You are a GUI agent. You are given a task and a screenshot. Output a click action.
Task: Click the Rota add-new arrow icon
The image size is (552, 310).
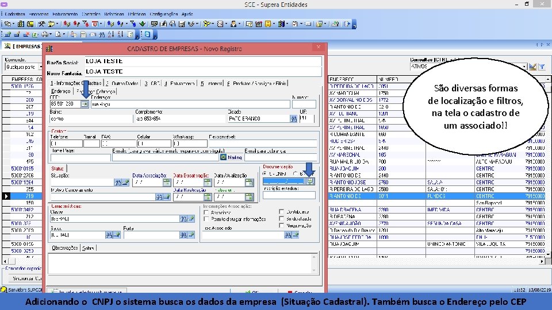click(191, 235)
